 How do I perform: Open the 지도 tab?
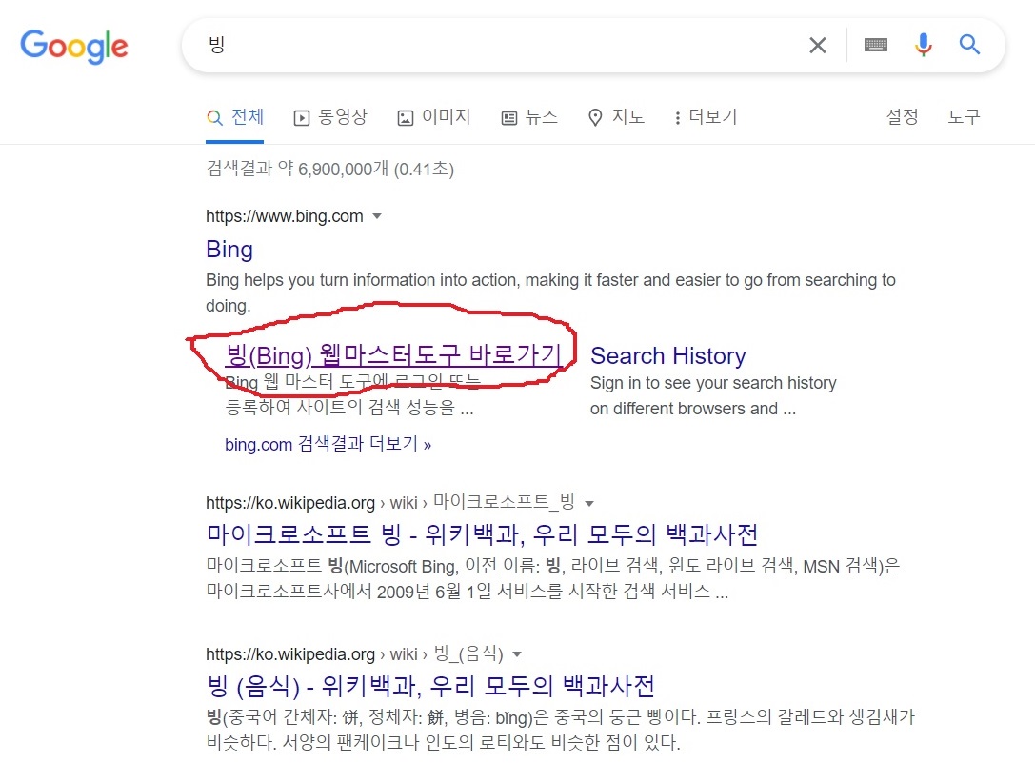tap(616, 117)
